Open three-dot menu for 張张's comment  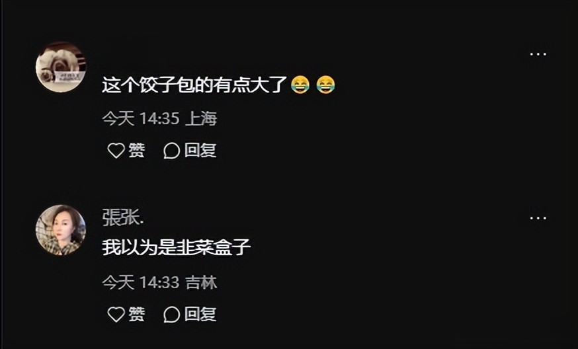(538, 218)
